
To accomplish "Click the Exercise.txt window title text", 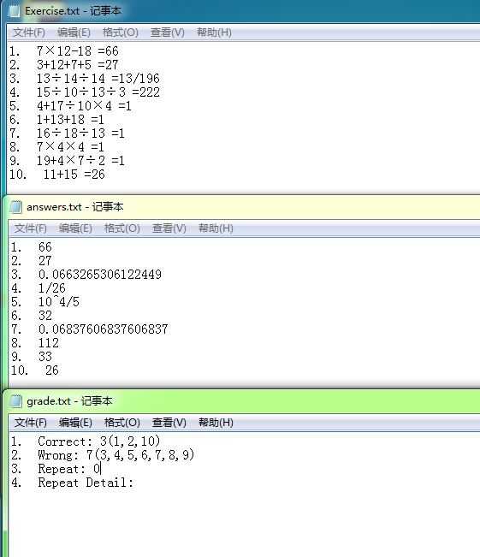I will point(73,11).
